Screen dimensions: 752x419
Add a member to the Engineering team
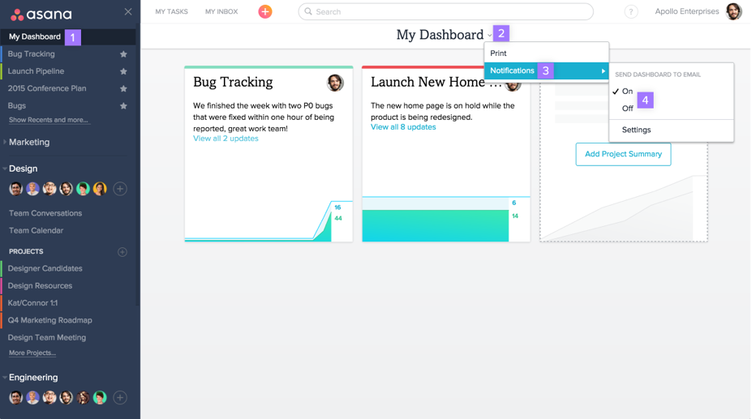[x=120, y=397]
